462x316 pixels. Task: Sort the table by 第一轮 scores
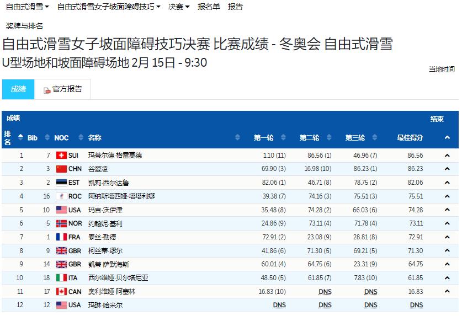[284, 137]
